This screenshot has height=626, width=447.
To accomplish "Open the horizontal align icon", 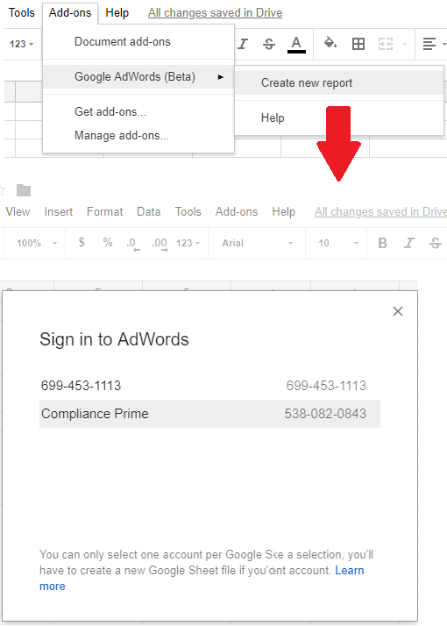I will coord(429,44).
